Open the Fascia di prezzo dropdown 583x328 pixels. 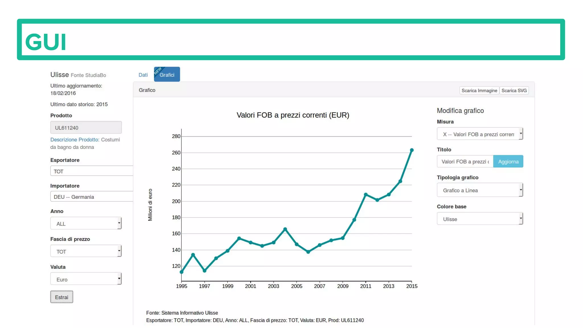click(x=86, y=251)
